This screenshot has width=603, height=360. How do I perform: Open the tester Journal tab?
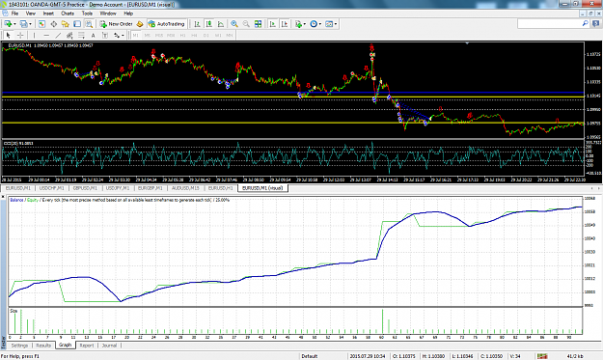point(110,346)
